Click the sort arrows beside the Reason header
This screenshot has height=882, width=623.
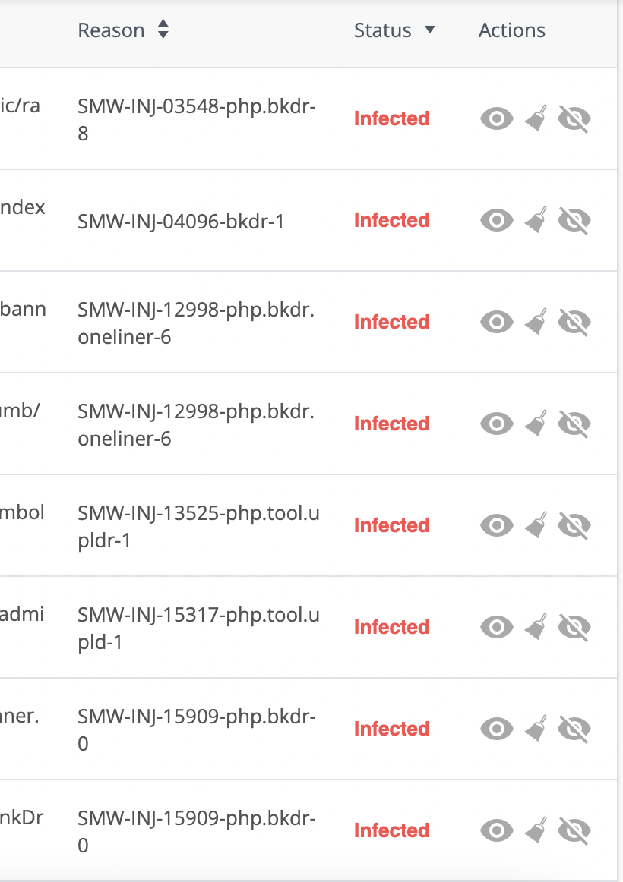(163, 30)
